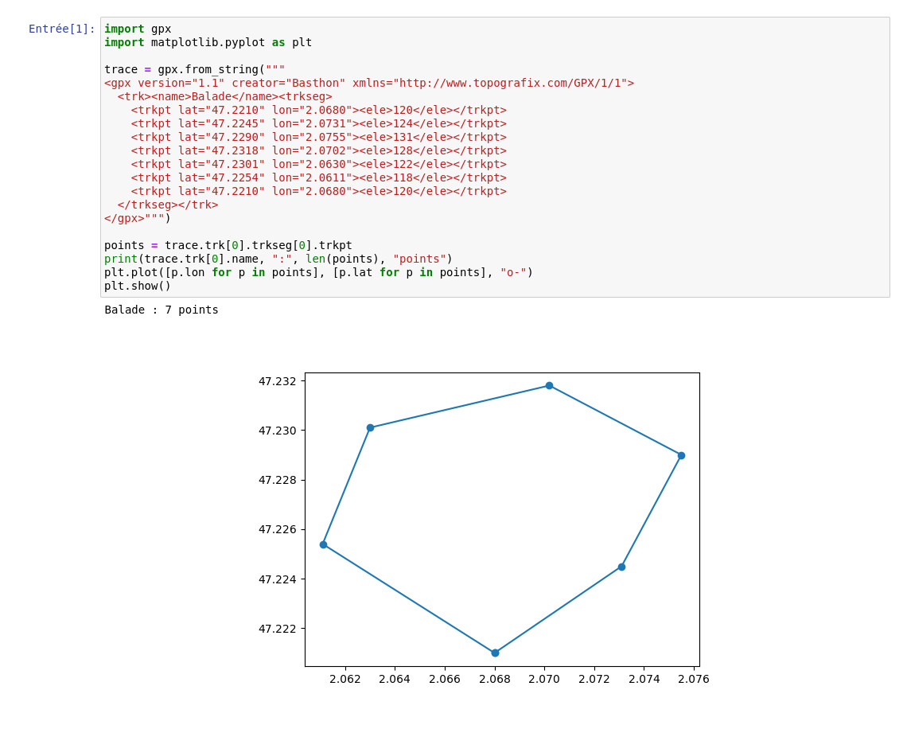Click the "</trkseg></trk>" closing line
This screenshot has width=907, height=729.
[168, 205]
